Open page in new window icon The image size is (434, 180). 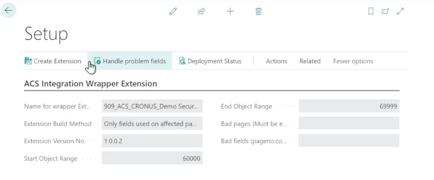[385, 11]
